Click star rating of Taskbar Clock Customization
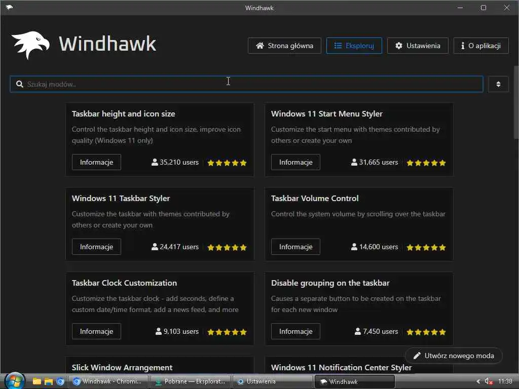Viewport: 519px width, 389px height. 227,332
